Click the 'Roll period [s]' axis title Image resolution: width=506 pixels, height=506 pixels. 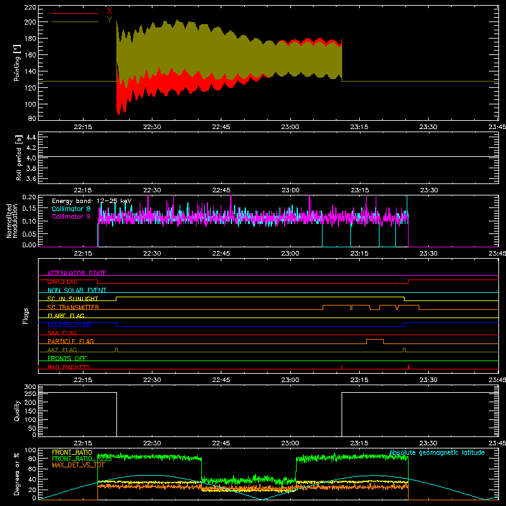pos(18,157)
